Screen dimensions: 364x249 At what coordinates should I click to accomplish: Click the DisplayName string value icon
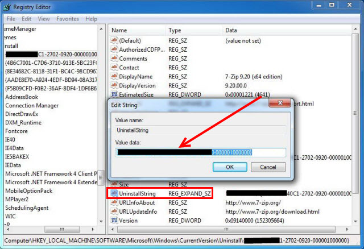coord(113,77)
